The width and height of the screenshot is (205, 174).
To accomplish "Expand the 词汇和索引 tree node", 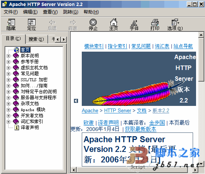I will coord(8,122).
